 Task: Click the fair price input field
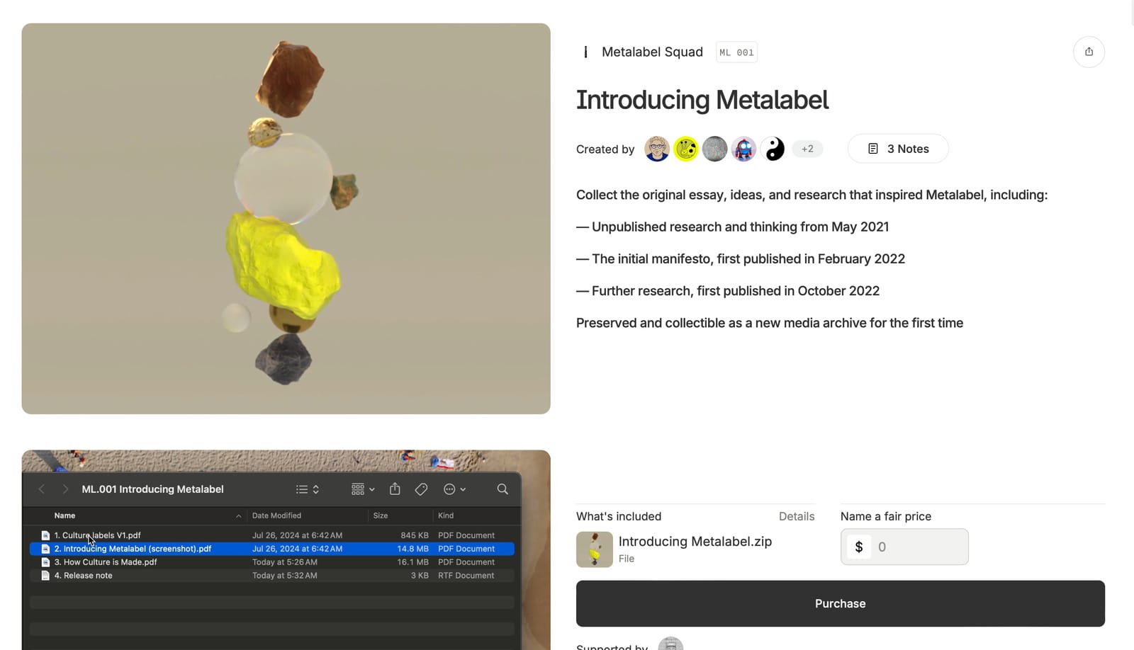pyautogui.click(x=904, y=547)
